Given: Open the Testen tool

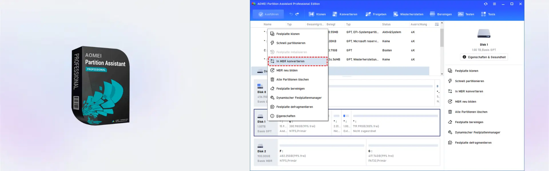Looking at the screenshot, I should (x=466, y=14).
